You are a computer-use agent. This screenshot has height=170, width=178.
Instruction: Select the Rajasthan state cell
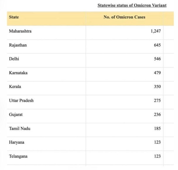coord(18,45)
